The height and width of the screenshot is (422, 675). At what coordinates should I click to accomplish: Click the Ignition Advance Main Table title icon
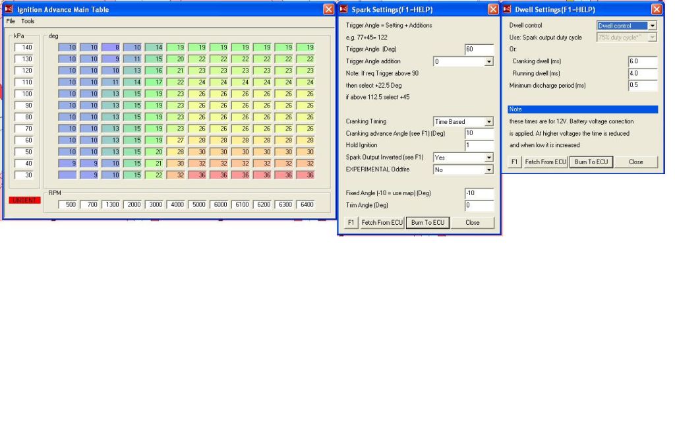point(9,10)
